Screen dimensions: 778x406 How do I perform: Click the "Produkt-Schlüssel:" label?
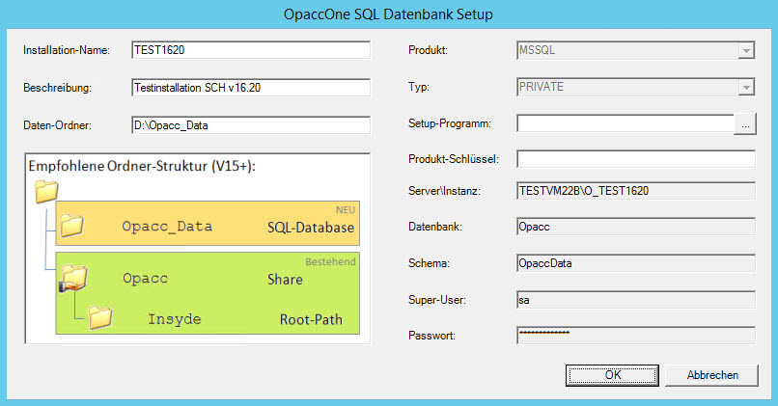tap(454, 159)
